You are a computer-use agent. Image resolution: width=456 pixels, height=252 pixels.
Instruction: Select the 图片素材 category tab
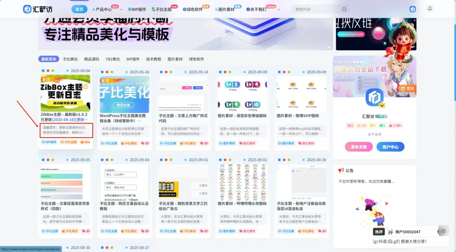175,59
